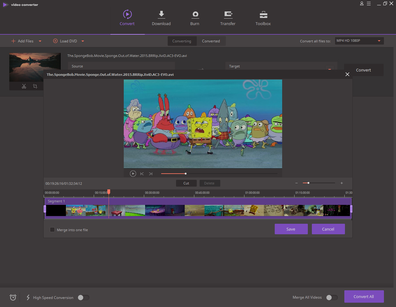Expand Target settings dropdown arrow
This screenshot has width=396, height=307.
click(330, 69)
